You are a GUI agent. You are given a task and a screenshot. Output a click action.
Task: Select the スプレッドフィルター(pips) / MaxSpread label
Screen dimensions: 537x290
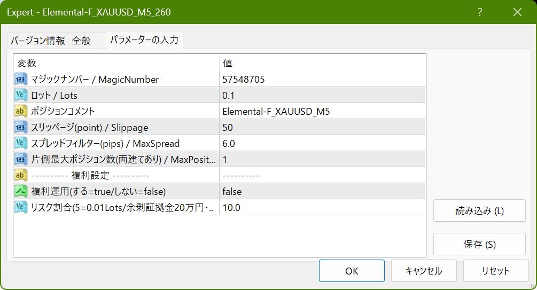(x=105, y=144)
